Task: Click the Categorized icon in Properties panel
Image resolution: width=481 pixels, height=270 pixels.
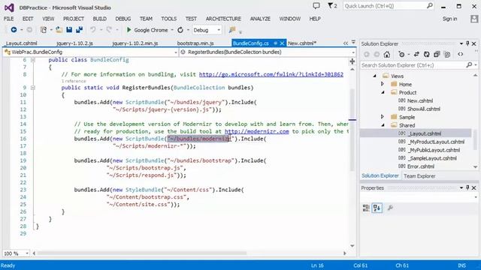Action: click(x=366, y=208)
